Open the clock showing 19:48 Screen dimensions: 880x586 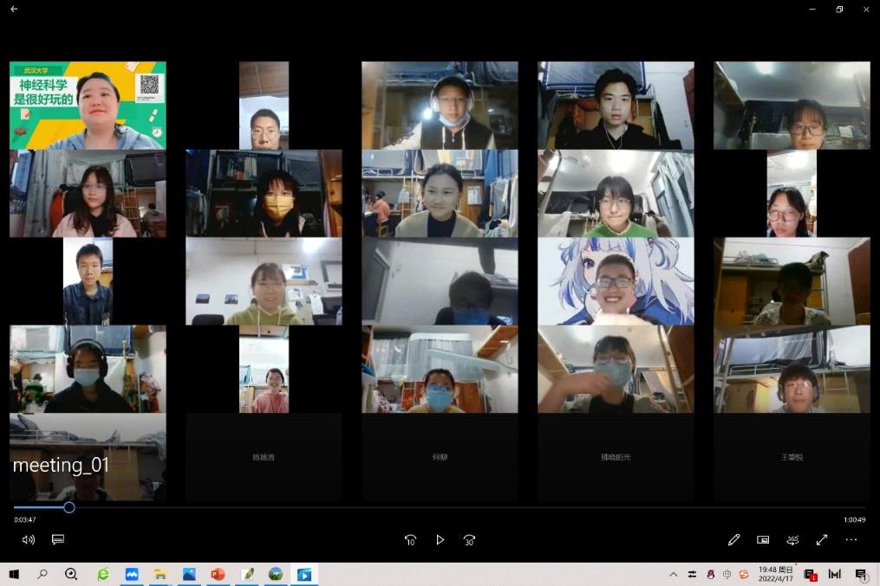776,574
